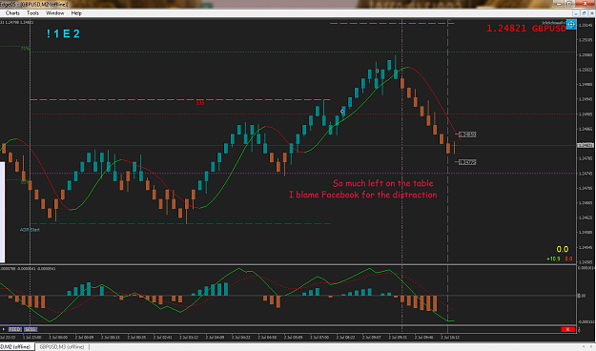596x351 pixels.
Task: Click the '2 Jul 07:00' time axis label
Action: tap(319, 338)
